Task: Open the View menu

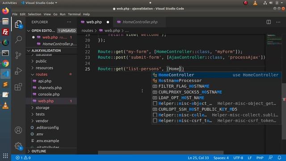Action: click(x=47, y=14)
